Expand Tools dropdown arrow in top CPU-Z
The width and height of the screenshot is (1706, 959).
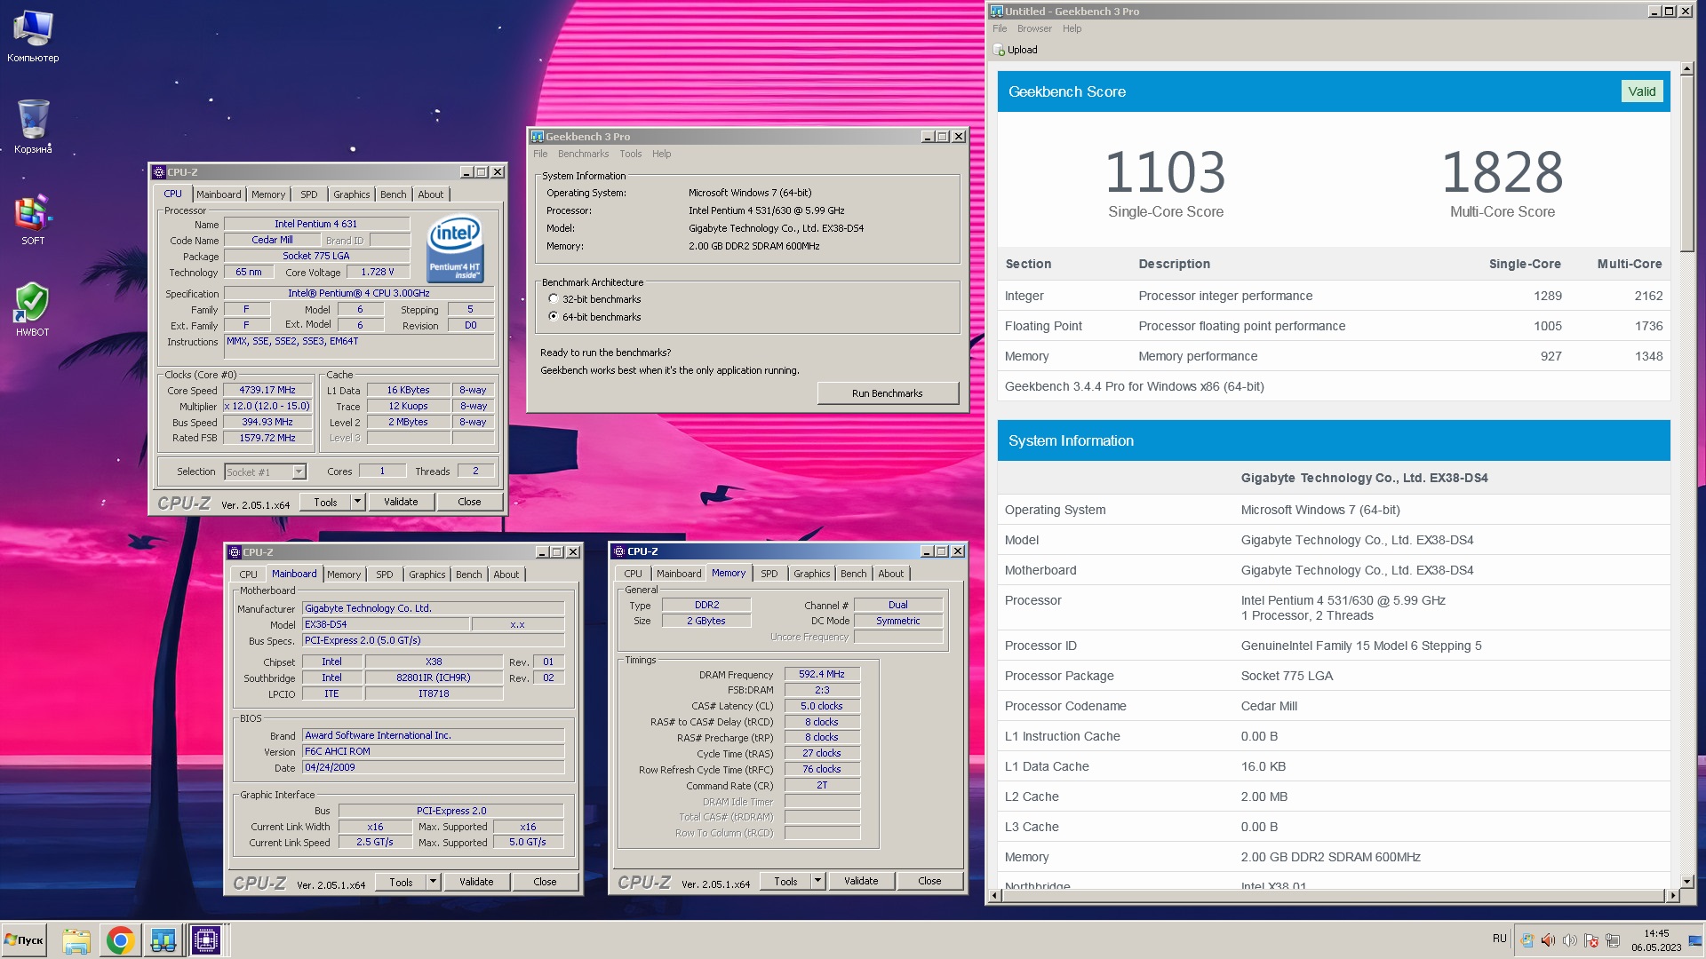[357, 502]
